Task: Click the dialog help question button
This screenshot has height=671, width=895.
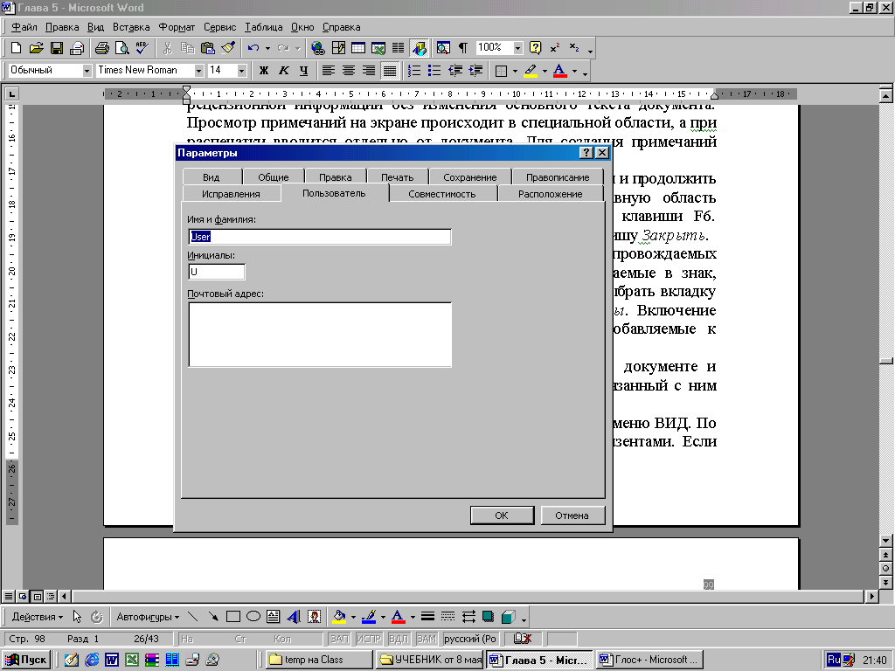Action: (x=586, y=152)
